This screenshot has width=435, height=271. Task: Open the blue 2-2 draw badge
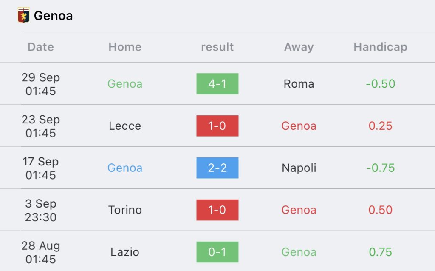(217, 168)
